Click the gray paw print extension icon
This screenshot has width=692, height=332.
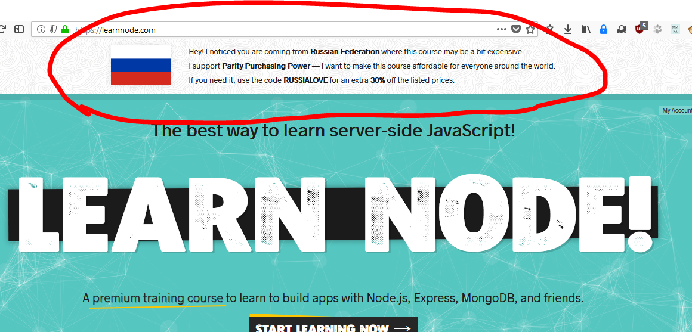(657, 29)
